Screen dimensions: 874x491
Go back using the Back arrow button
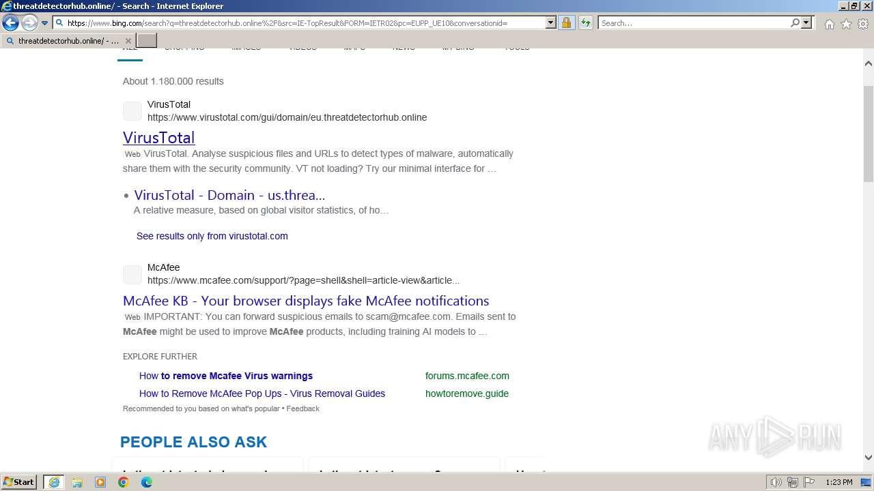10,23
